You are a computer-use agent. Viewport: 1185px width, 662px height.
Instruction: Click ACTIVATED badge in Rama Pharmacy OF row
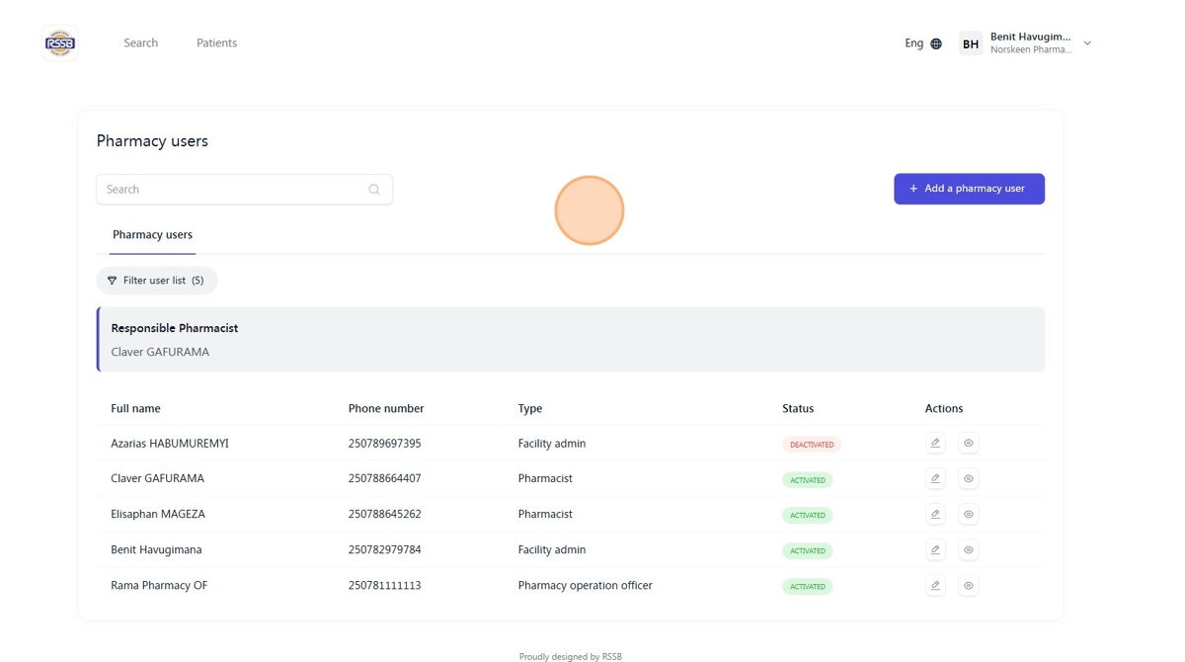[x=808, y=586]
